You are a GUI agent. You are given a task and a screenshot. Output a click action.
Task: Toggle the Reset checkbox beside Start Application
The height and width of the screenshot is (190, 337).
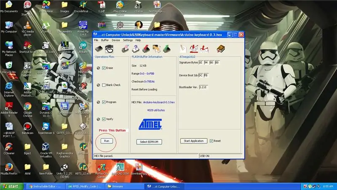point(211,141)
